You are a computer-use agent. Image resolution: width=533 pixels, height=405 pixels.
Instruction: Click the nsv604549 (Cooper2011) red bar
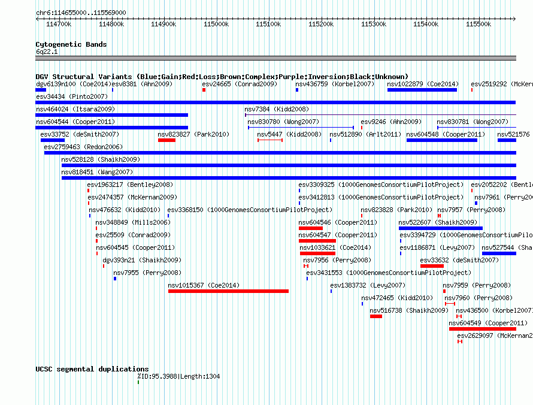(x=483, y=329)
